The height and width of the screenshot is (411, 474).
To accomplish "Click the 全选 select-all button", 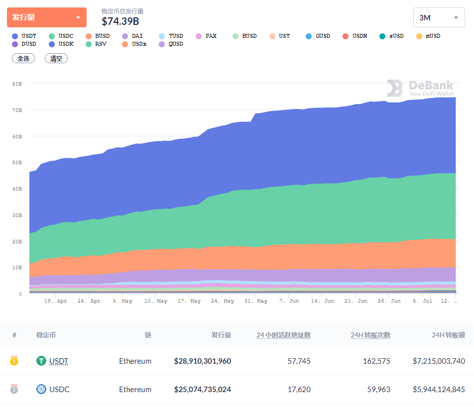I will 23,58.
